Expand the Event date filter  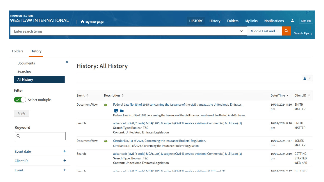[x=65, y=151]
